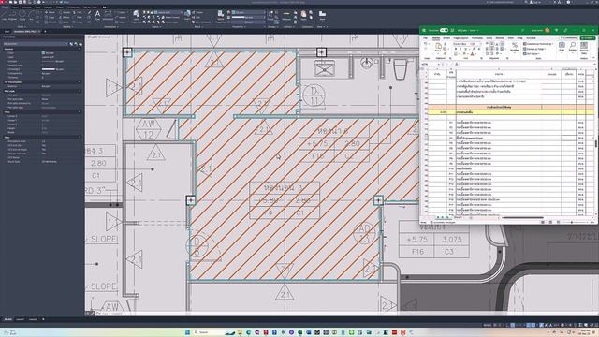Choose the Move command in Modify panel
599x337 pixels.
pos(50,12)
